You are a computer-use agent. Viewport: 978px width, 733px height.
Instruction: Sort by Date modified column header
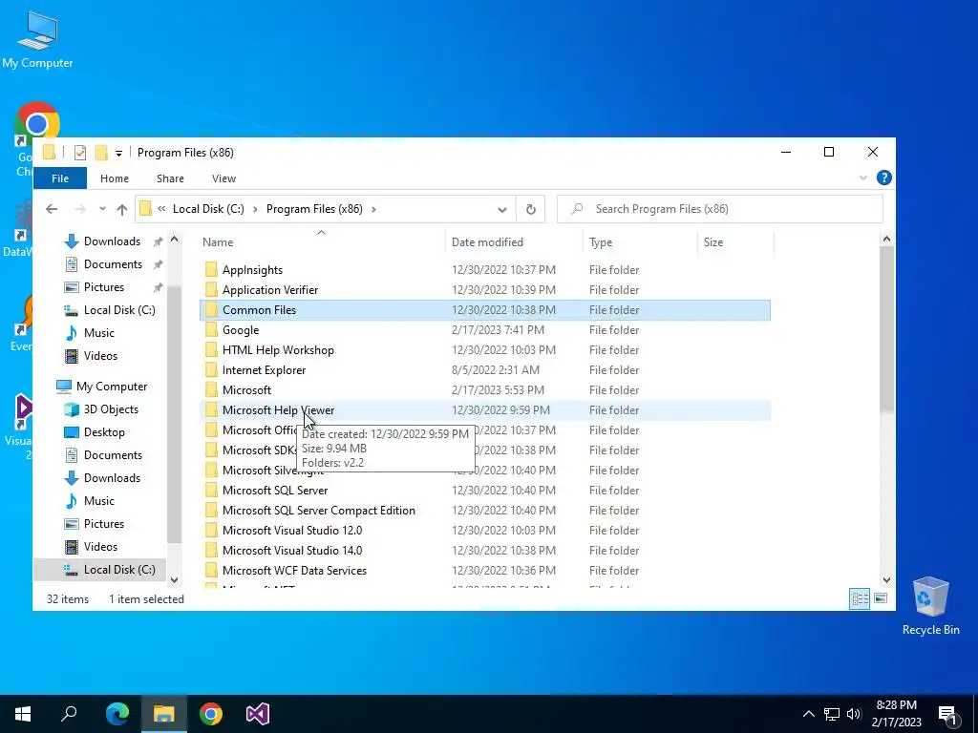[515, 242]
